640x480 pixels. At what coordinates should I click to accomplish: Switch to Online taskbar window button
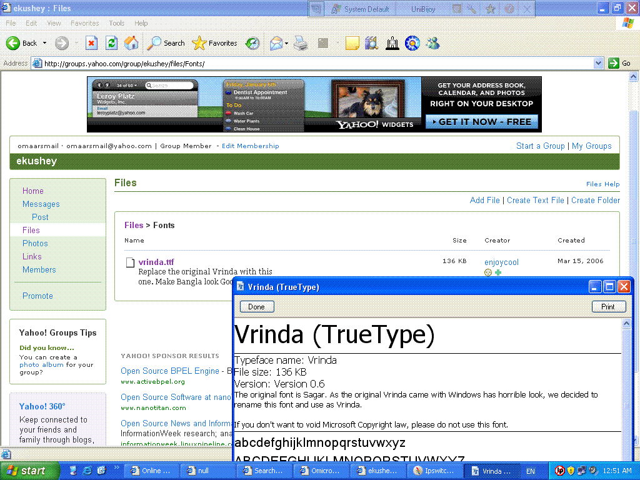pos(151,471)
